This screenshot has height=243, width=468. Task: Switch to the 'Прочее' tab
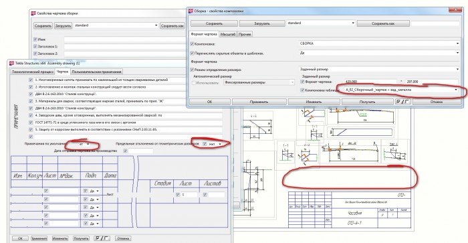(x=245, y=34)
